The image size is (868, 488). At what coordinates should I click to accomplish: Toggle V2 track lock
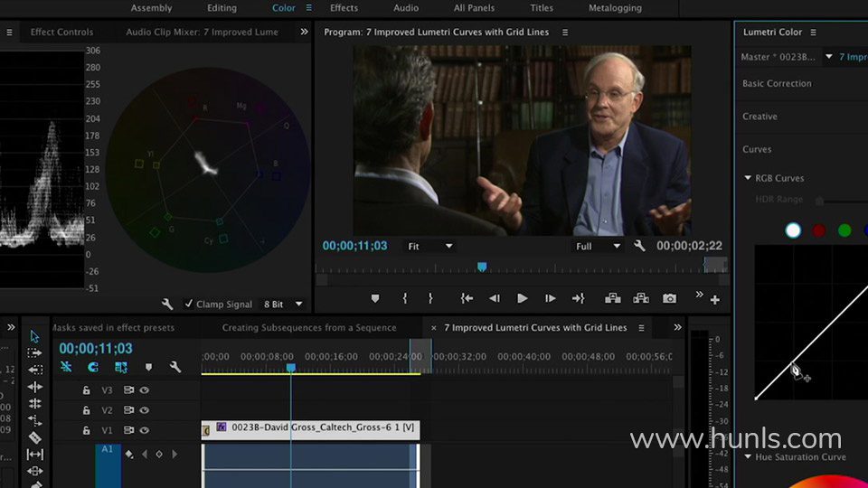(87, 410)
